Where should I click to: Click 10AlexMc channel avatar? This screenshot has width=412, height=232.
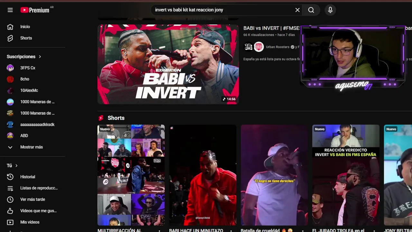click(10, 91)
